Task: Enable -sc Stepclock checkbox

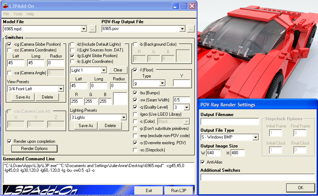Action: pos(135,150)
